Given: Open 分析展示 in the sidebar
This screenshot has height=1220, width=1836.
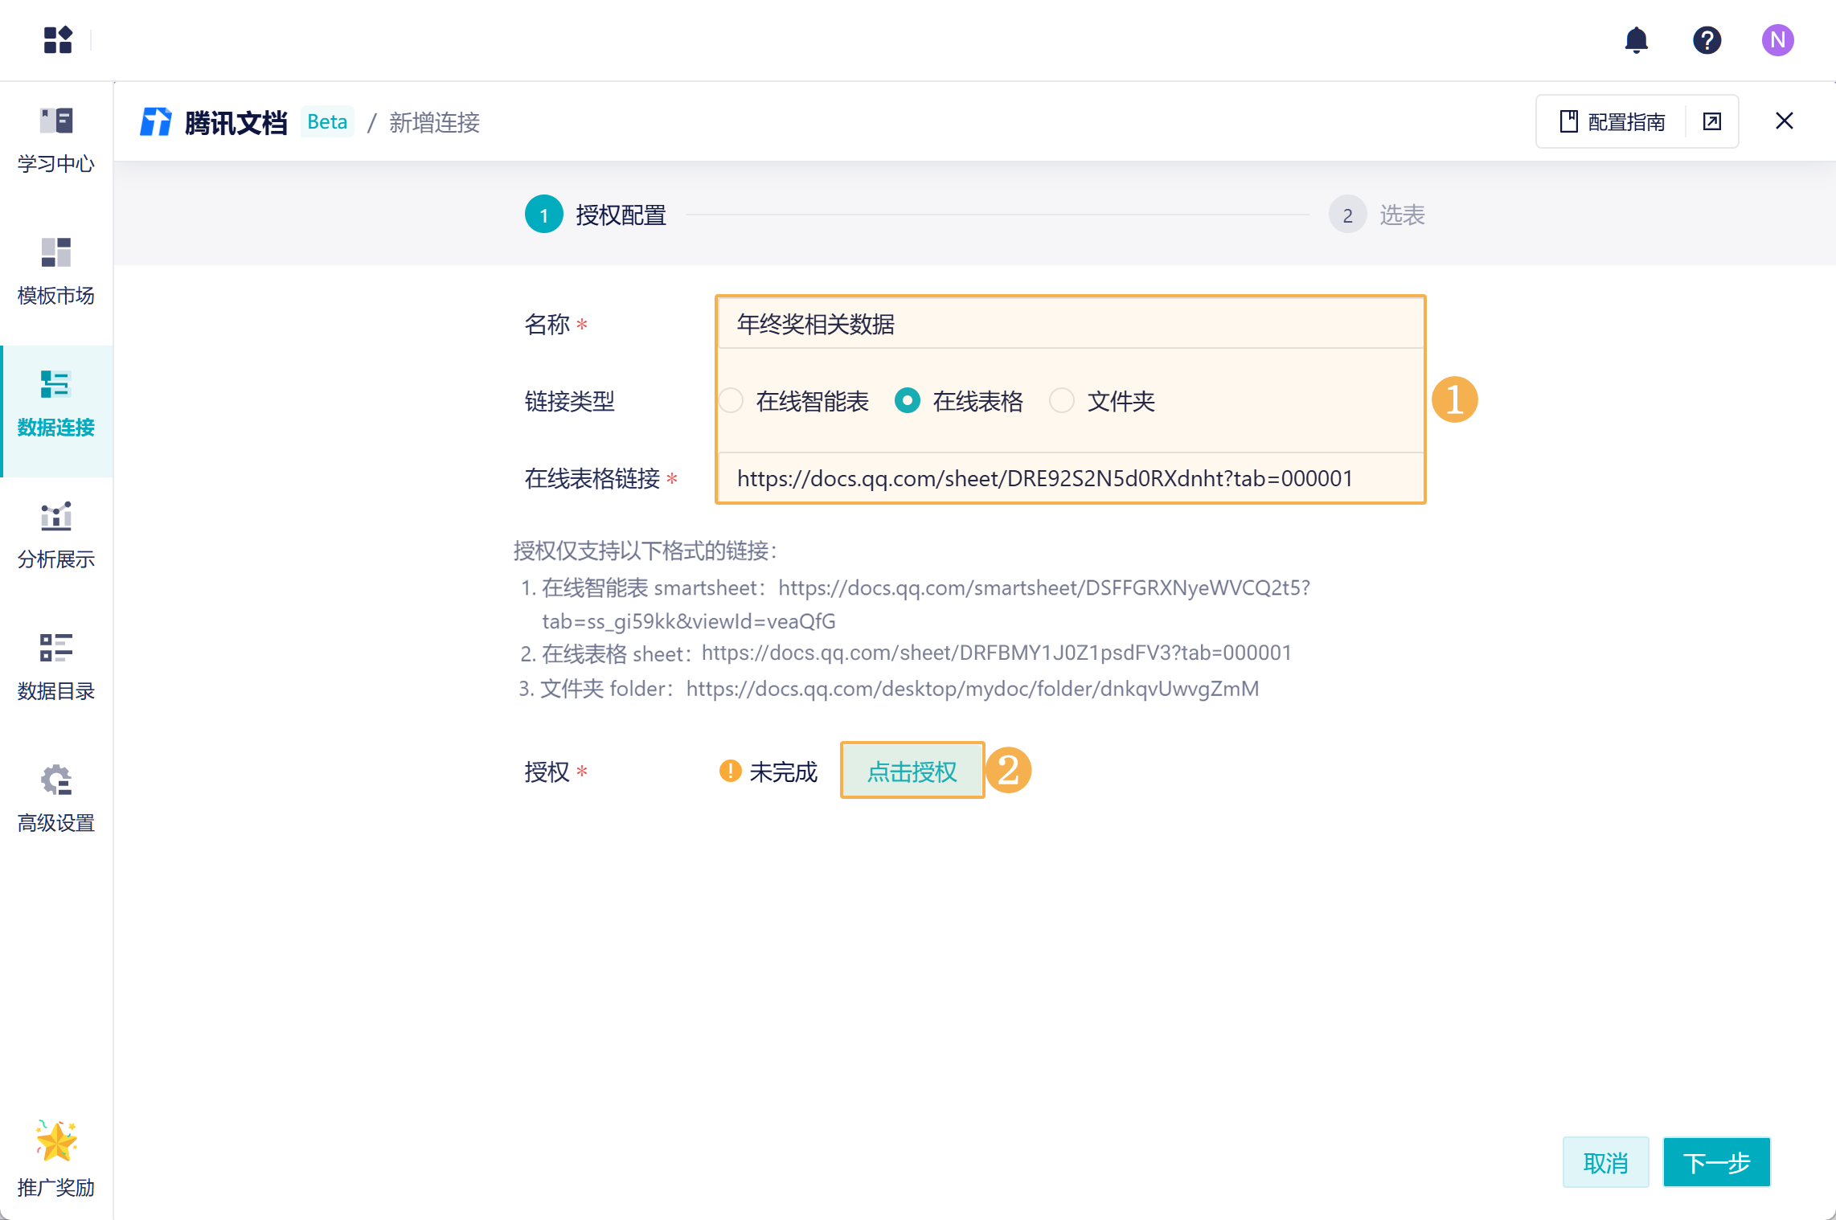Looking at the screenshot, I should (56, 535).
